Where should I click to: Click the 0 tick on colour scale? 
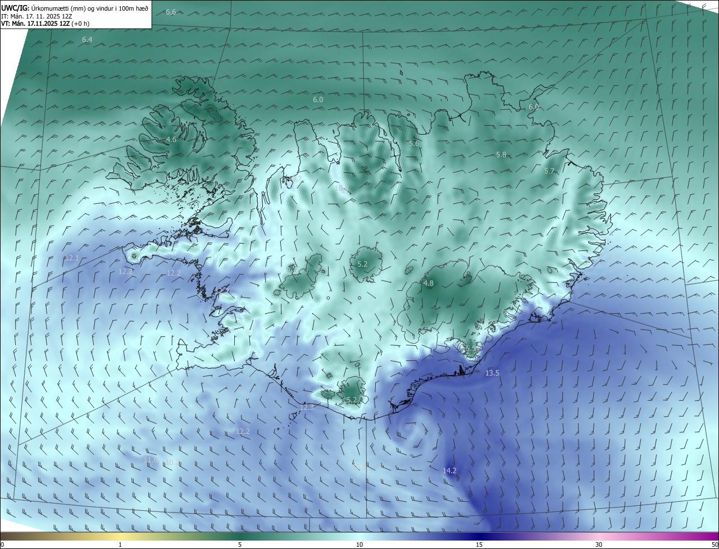click(2, 545)
